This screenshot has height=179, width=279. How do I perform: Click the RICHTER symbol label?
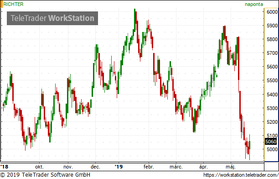click(x=13, y=4)
